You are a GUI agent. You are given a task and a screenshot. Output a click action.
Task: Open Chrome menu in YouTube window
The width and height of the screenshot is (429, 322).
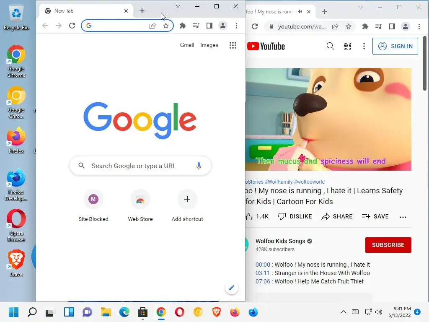click(419, 26)
